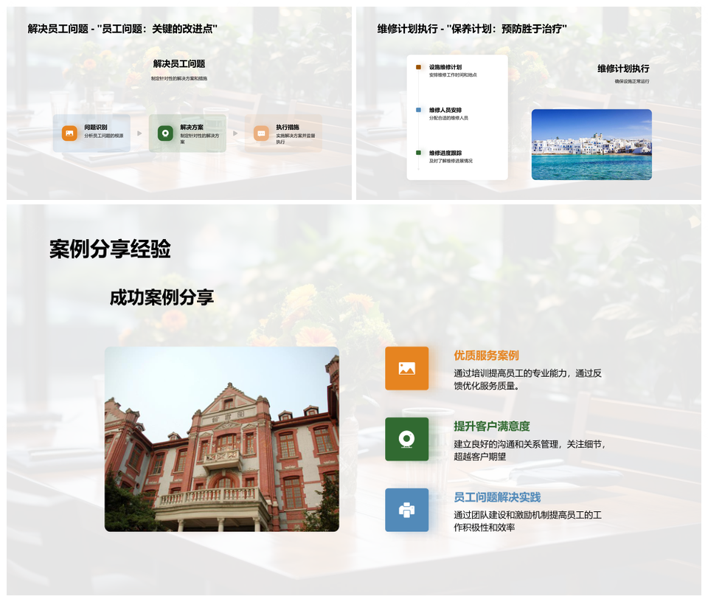This screenshot has width=708, height=602.
Task: Click the centered 解决员工问题 heading
Action: [179, 64]
